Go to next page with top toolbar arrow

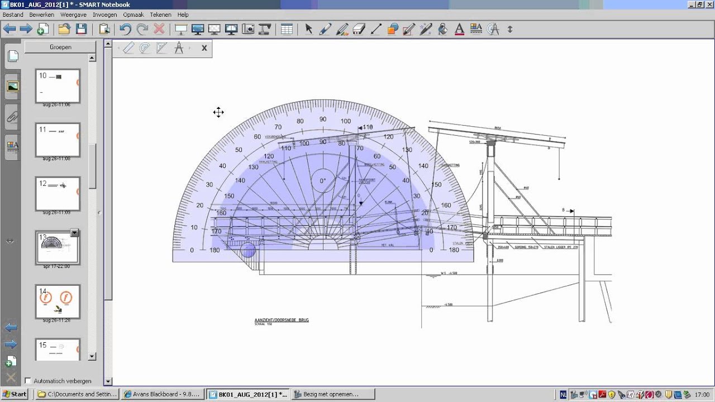pos(26,29)
